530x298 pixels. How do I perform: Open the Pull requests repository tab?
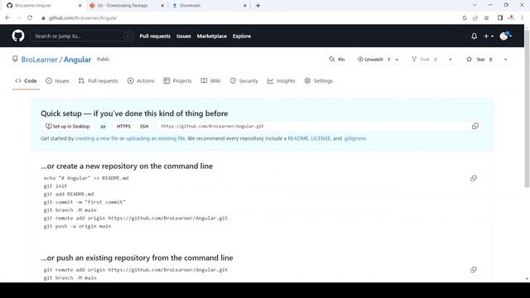click(98, 81)
